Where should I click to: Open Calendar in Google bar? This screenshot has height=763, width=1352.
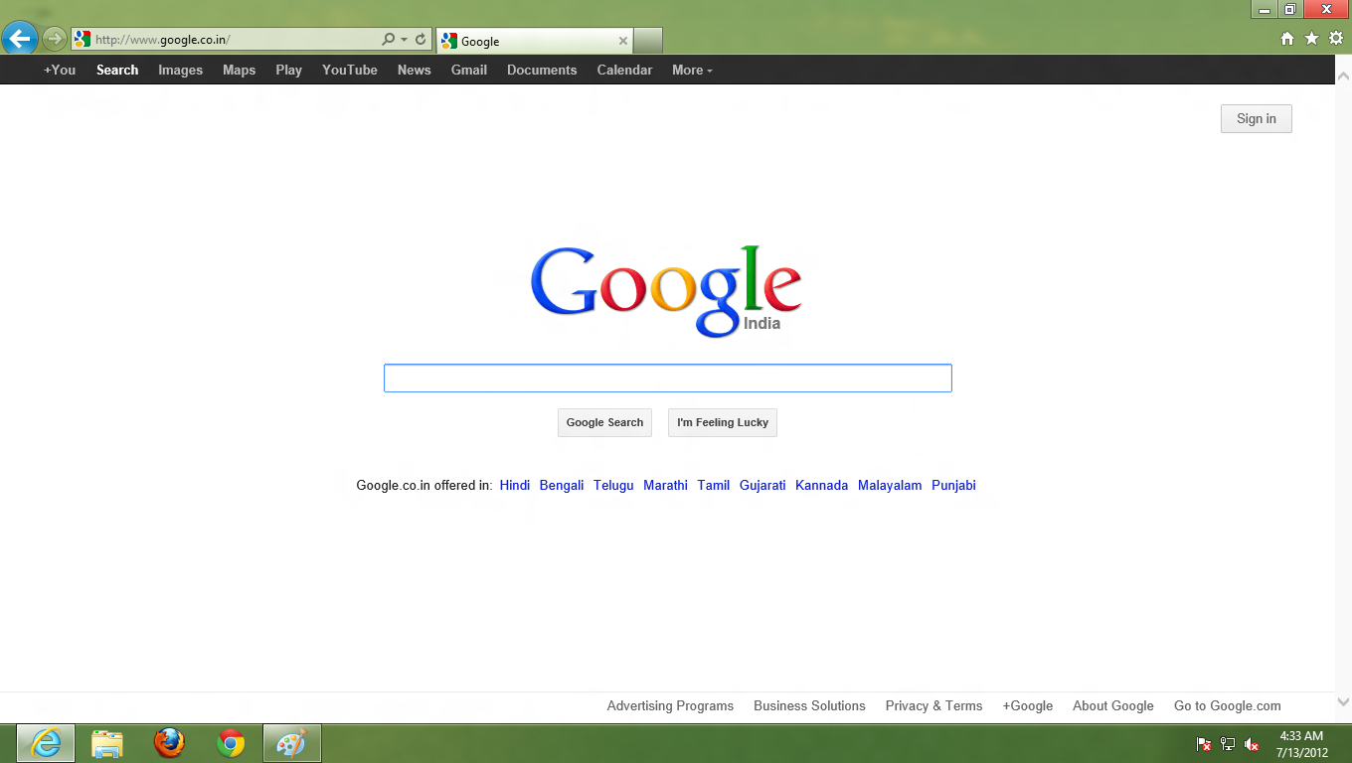(x=624, y=70)
